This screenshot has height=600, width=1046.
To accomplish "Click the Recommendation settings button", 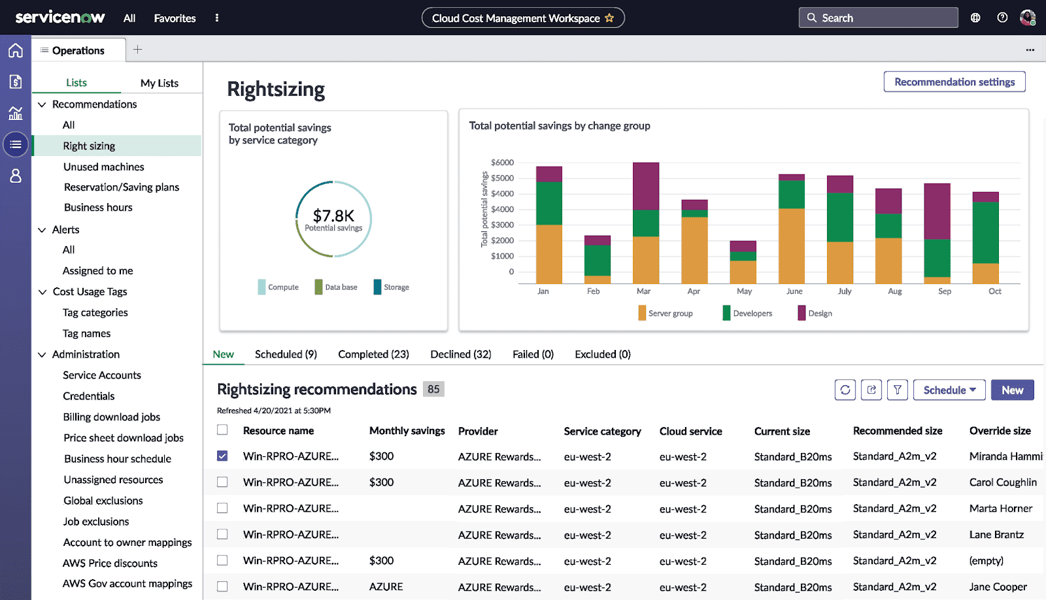I will (x=954, y=82).
